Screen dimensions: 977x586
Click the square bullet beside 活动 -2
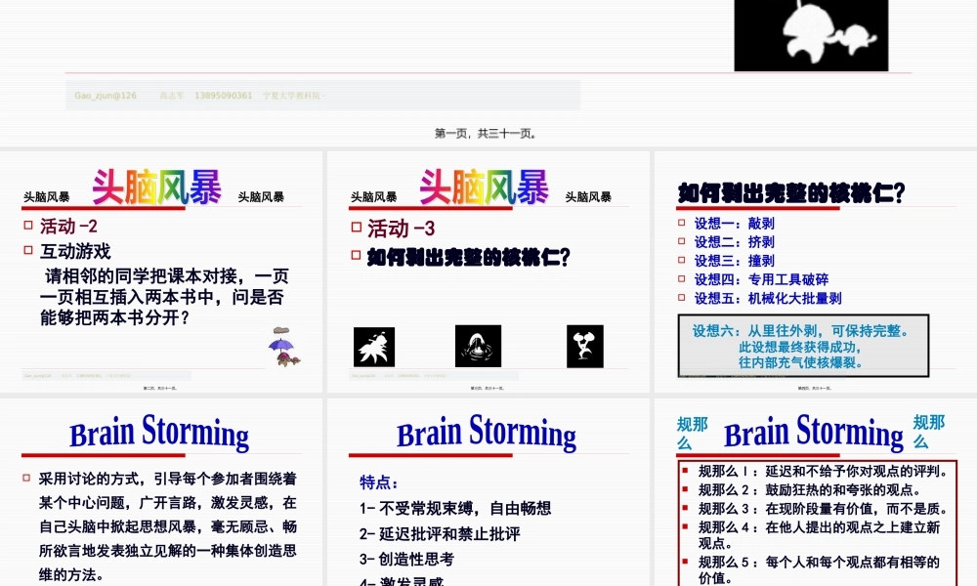tap(28, 227)
